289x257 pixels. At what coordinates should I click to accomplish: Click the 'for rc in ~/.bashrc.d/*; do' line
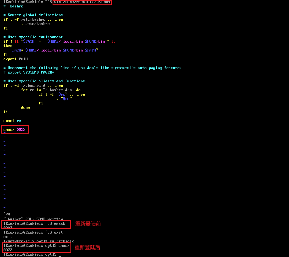point(51,90)
